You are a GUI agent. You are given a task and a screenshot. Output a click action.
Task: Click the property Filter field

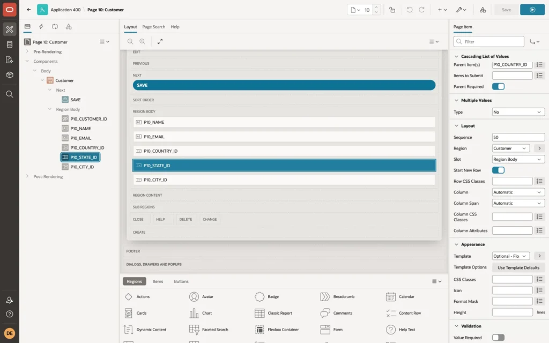tap(489, 42)
